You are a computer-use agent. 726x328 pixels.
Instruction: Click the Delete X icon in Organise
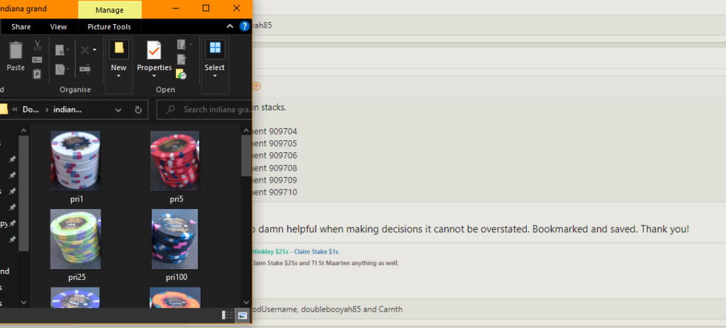pos(85,50)
